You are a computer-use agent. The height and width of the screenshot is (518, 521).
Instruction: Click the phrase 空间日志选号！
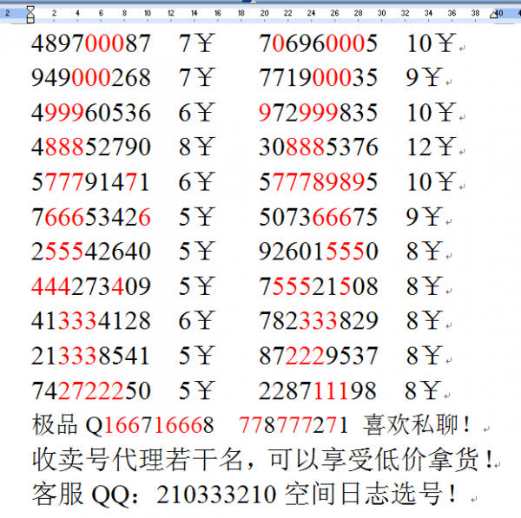pyautogui.click(x=372, y=494)
